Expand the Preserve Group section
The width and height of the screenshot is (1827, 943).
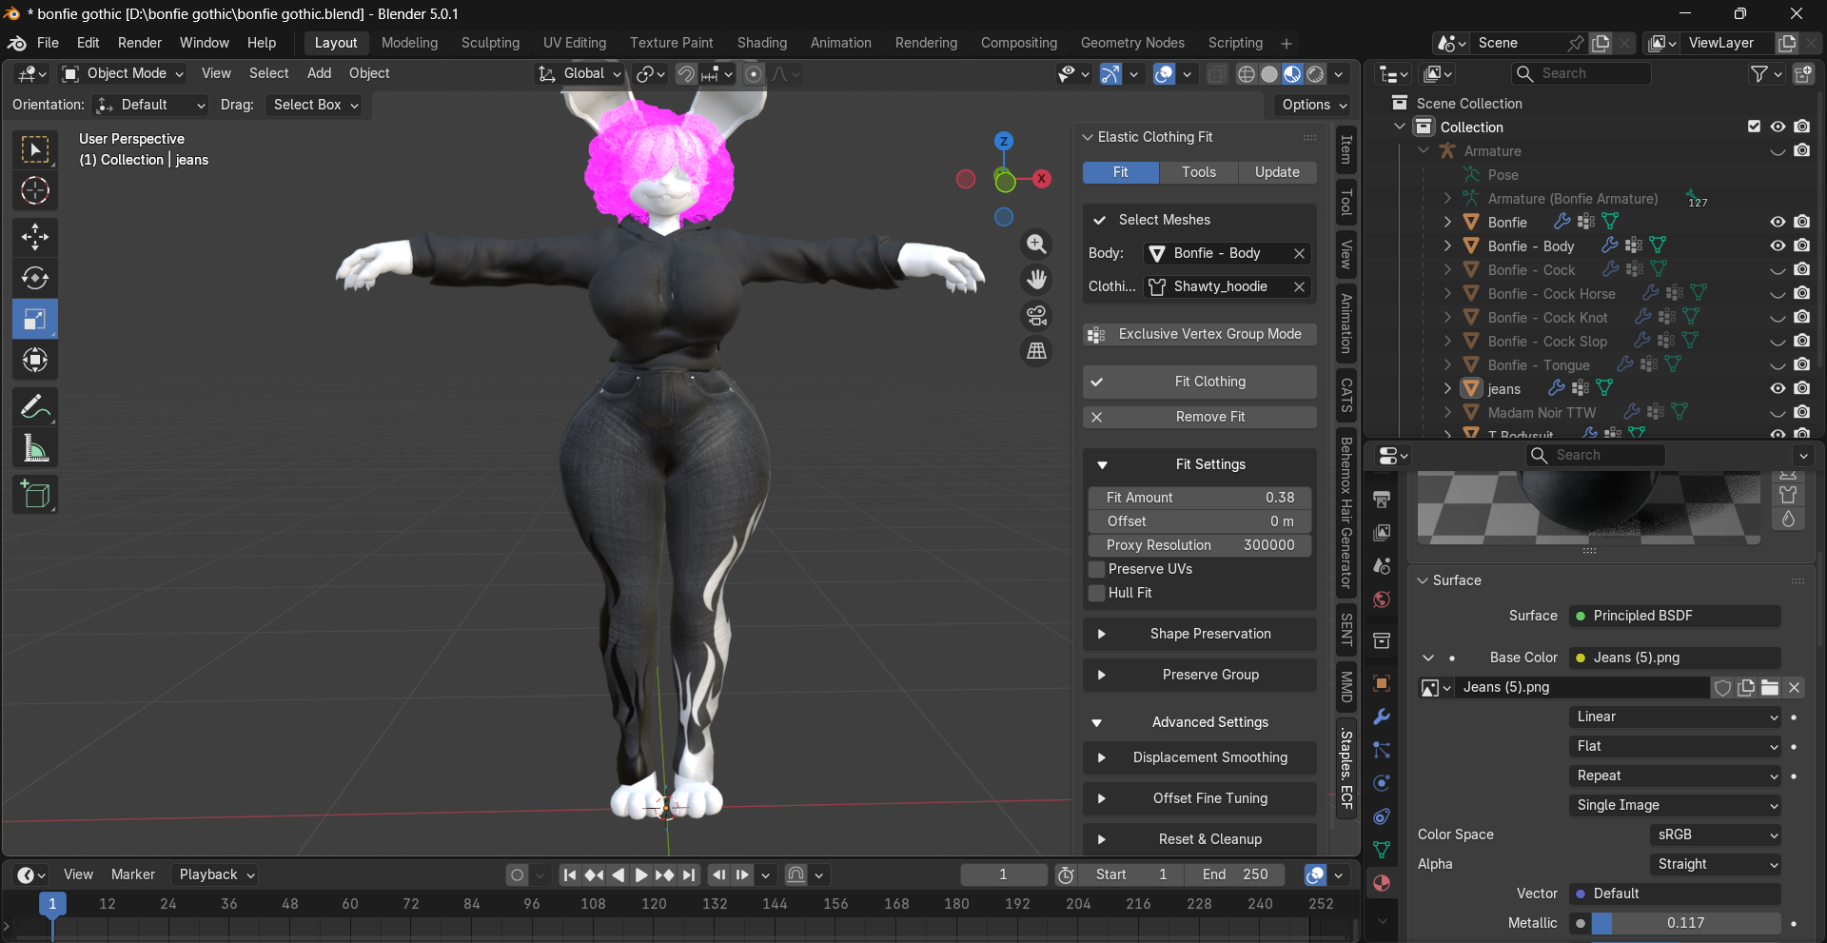pos(1199,675)
